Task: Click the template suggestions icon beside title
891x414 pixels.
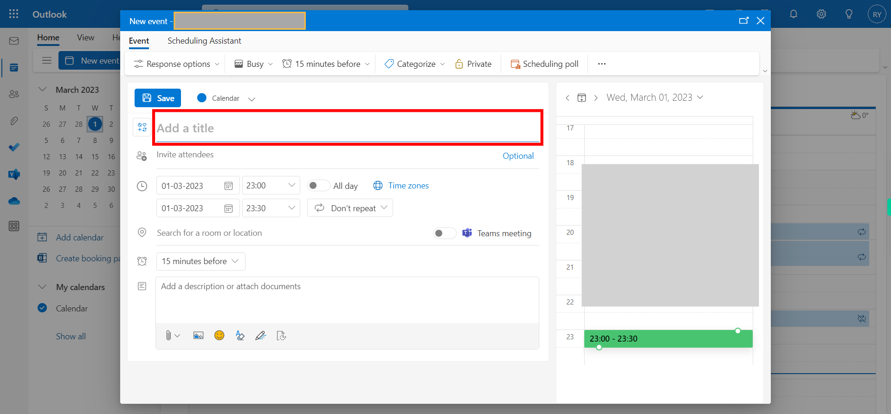Action: tap(142, 127)
